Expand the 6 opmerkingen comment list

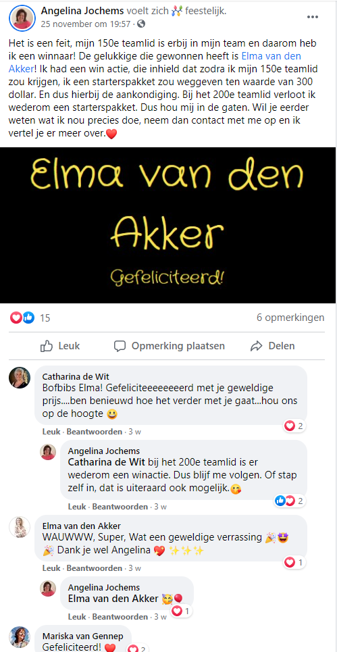click(290, 318)
